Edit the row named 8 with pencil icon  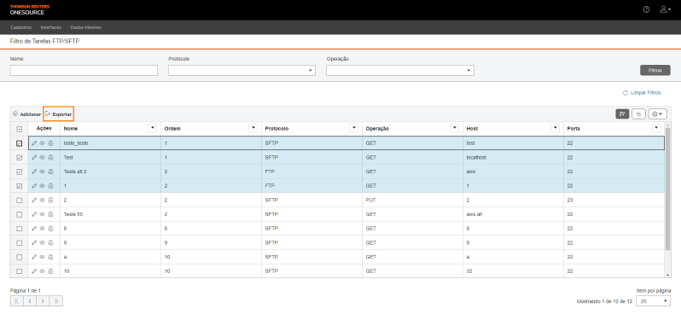pos(34,229)
